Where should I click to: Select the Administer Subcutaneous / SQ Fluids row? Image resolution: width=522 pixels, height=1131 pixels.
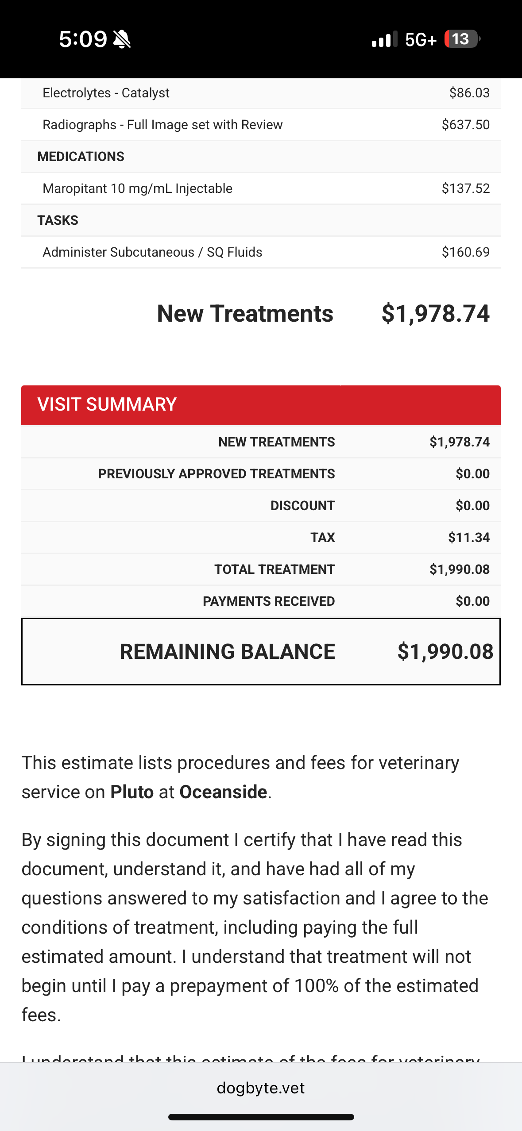[x=261, y=252]
